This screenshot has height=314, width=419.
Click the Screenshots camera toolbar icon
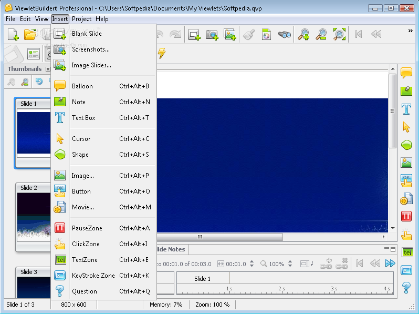pyautogui.click(x=212, y=35)
